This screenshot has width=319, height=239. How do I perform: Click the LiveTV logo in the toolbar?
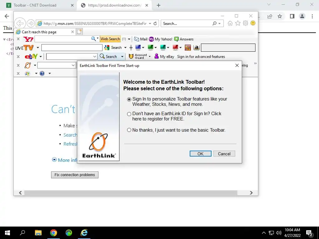click(x=24, y=48)
